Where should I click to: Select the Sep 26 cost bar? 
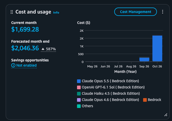click(x=144, y=59)
